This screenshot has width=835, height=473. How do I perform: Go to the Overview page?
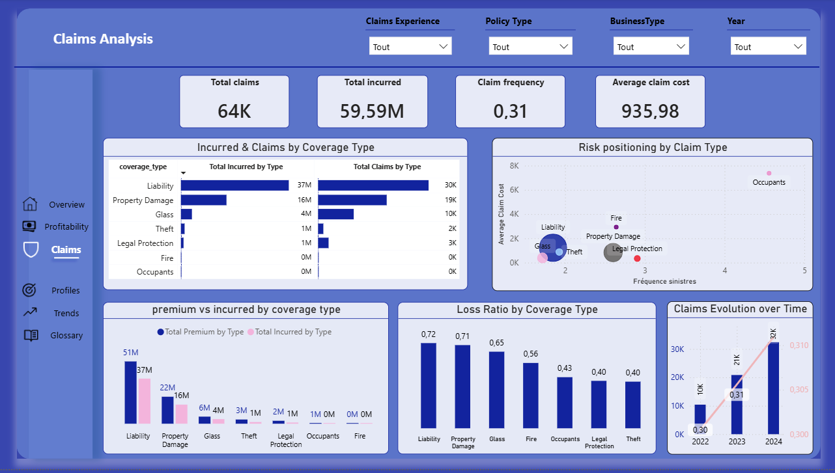click(66, 204)
